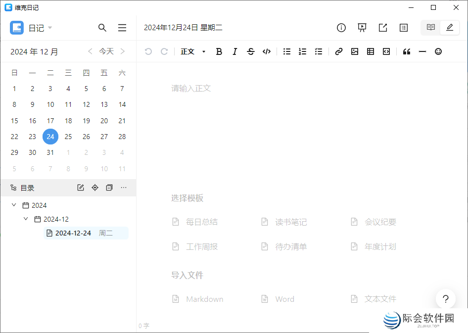Viewport: 468px width, 333px height.
Task: Insert an image into the diary entry
Action: (x=354, y=51)
